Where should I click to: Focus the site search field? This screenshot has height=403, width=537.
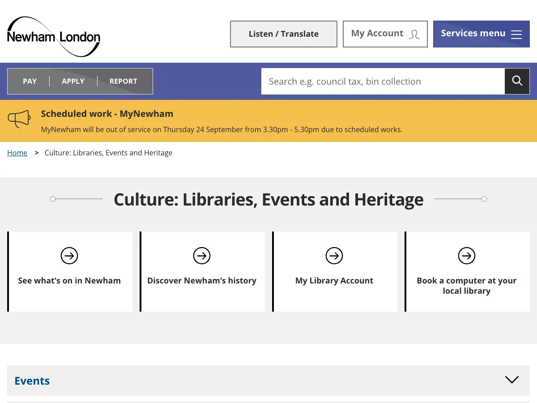tap(383, 81)
